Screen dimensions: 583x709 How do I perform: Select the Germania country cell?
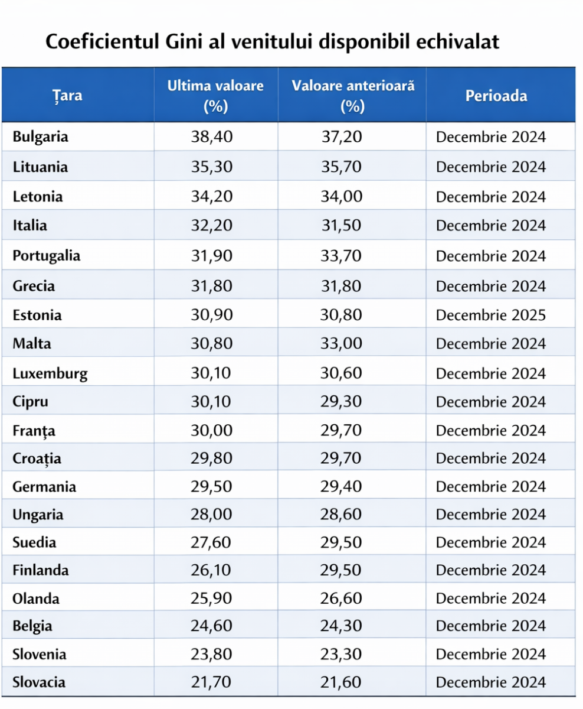44,487
